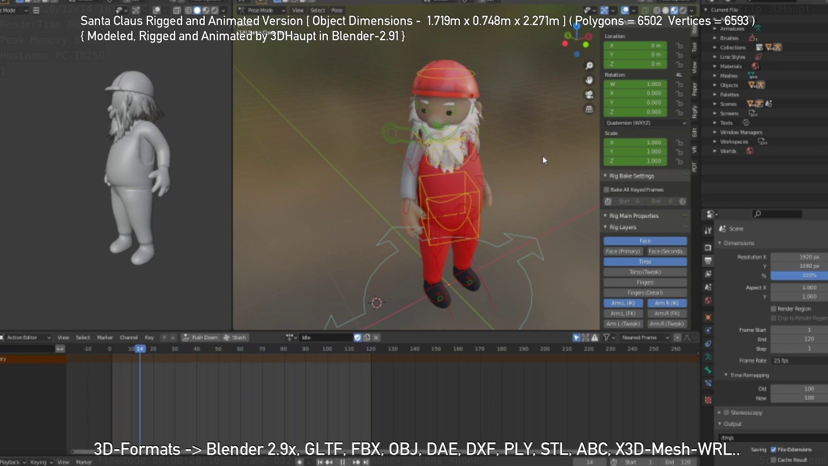Lock Scale Y with its padlock icon

679,152
